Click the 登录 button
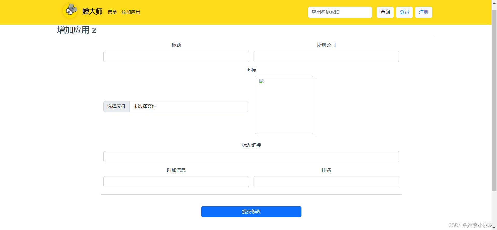 [x=404, y=12]
